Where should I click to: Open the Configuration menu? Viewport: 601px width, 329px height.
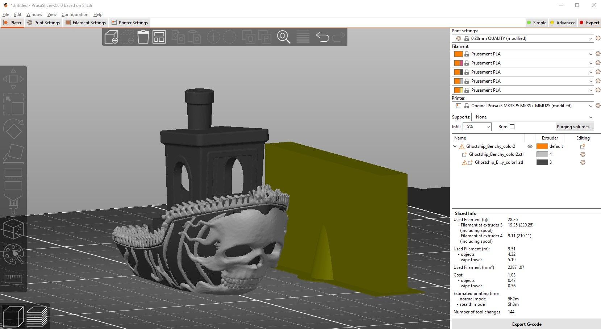click(75, 14)
